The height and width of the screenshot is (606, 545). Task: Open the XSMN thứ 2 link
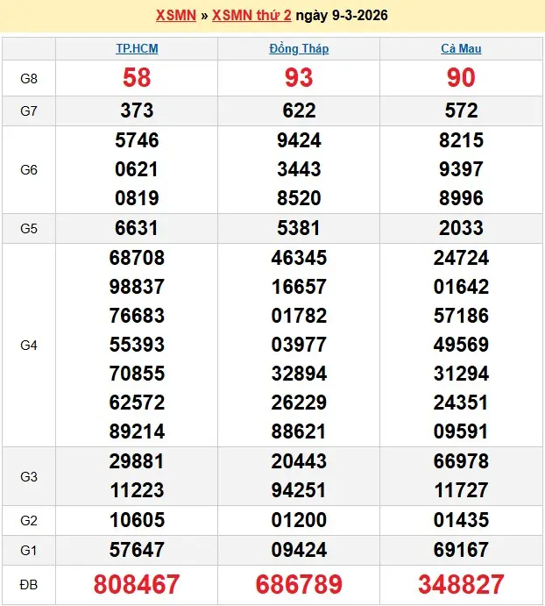tap(251, 16)
